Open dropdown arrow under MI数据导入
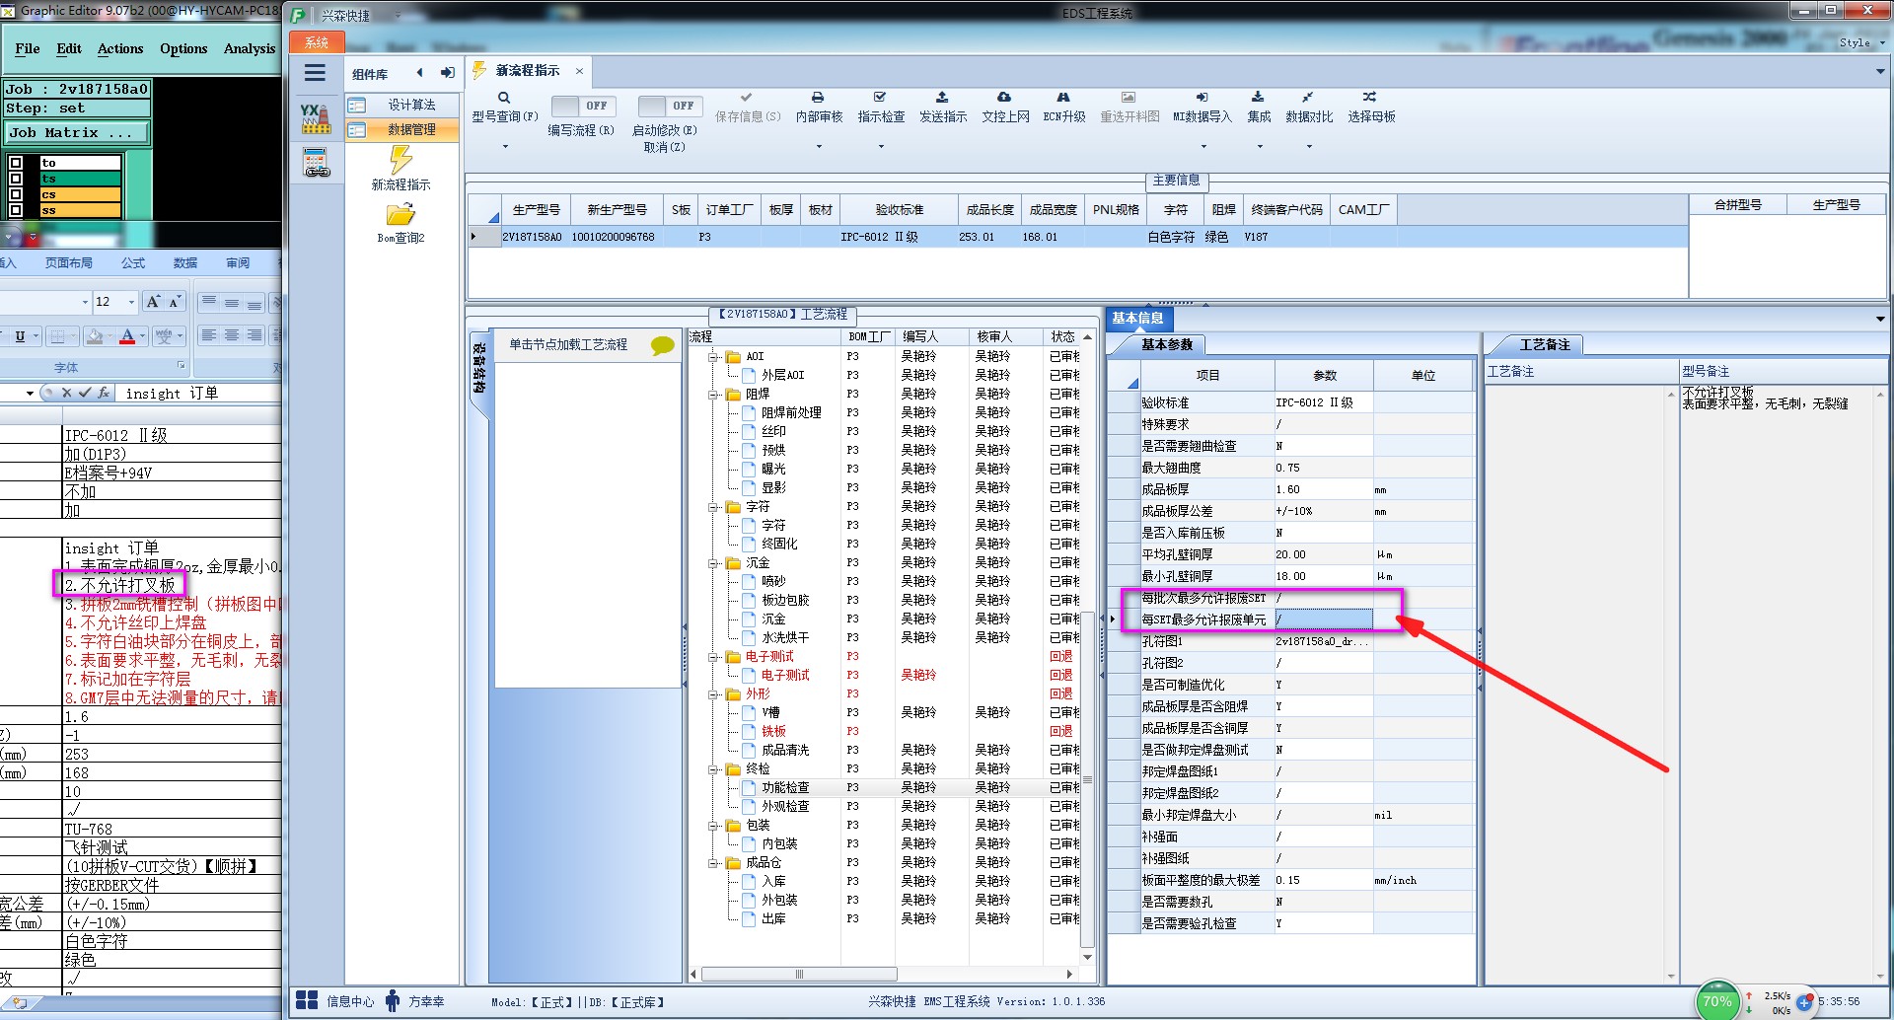Viewport: 1894px width, 1020px height. [1202, 147]
